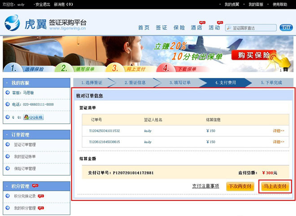296x216 pixels.
Task: Click the NEW badge after 我的积分管理
Action: pyautogui.click(x=41, y=208)
